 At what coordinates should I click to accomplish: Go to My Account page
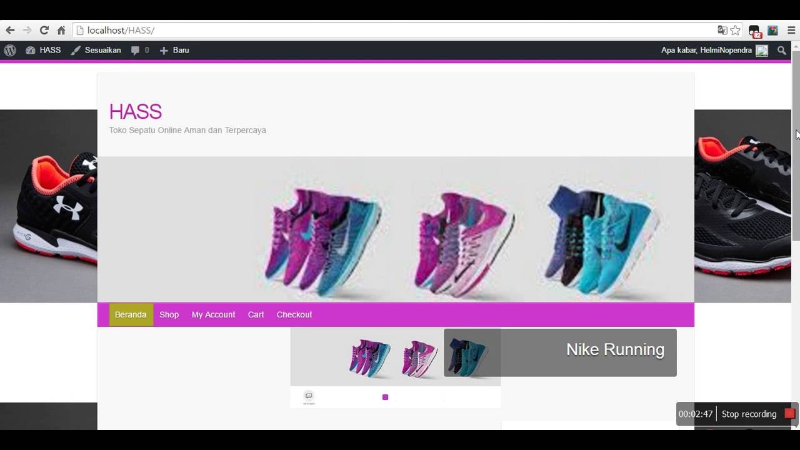(x=213, y=315)
